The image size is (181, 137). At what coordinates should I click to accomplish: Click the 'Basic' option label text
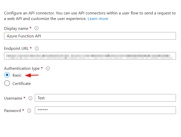[x=17, y=75]
